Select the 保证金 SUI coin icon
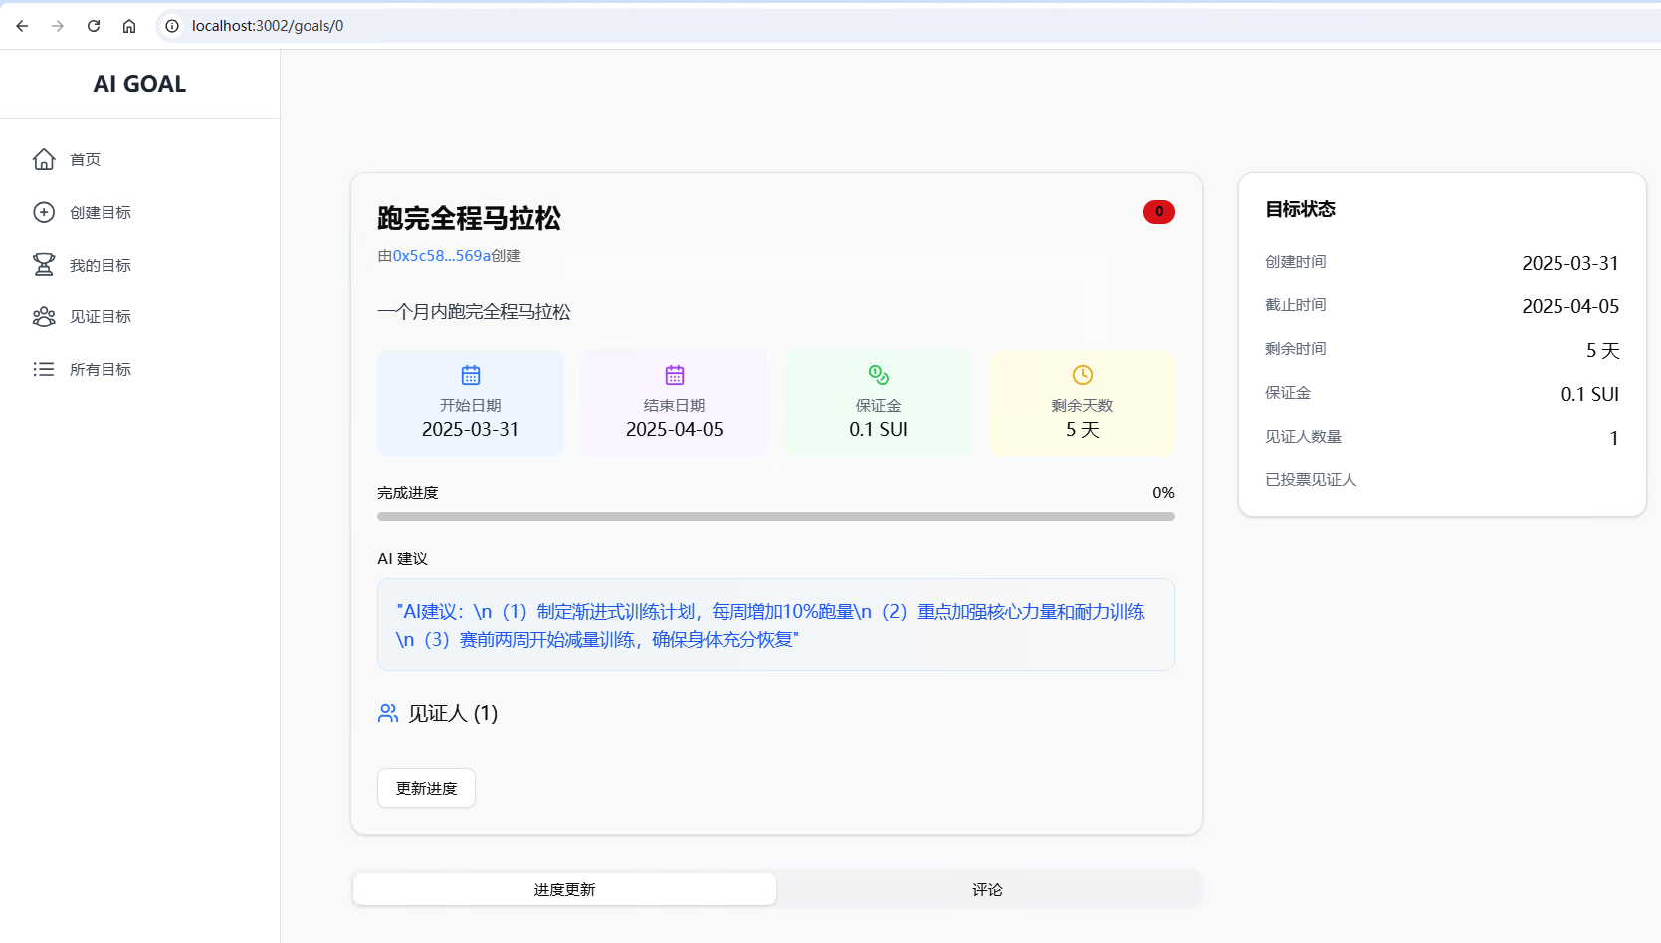 click(878, 375)
